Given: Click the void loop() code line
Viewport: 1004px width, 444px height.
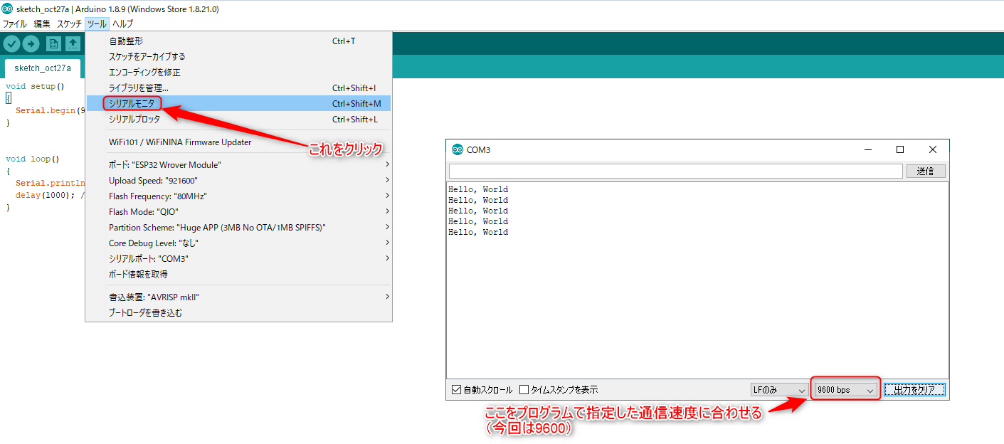Looking at the screenshot, I should click(x=33, y=159).
